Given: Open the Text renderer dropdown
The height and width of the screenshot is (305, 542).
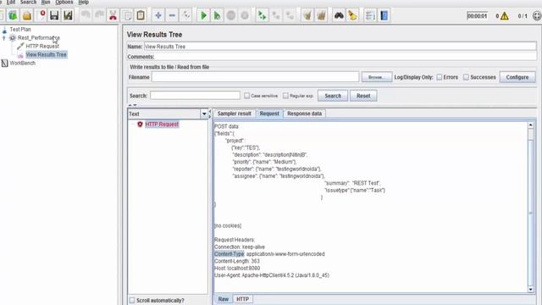Looking at the screenshot, I should coord(204,114).
